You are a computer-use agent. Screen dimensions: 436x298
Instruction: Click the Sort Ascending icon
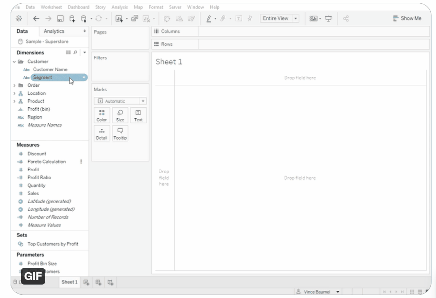tap(179, 19)
